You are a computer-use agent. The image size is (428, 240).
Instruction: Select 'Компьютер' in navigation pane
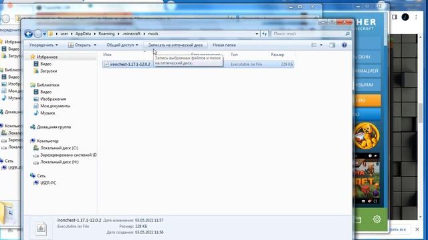[47, 141]
